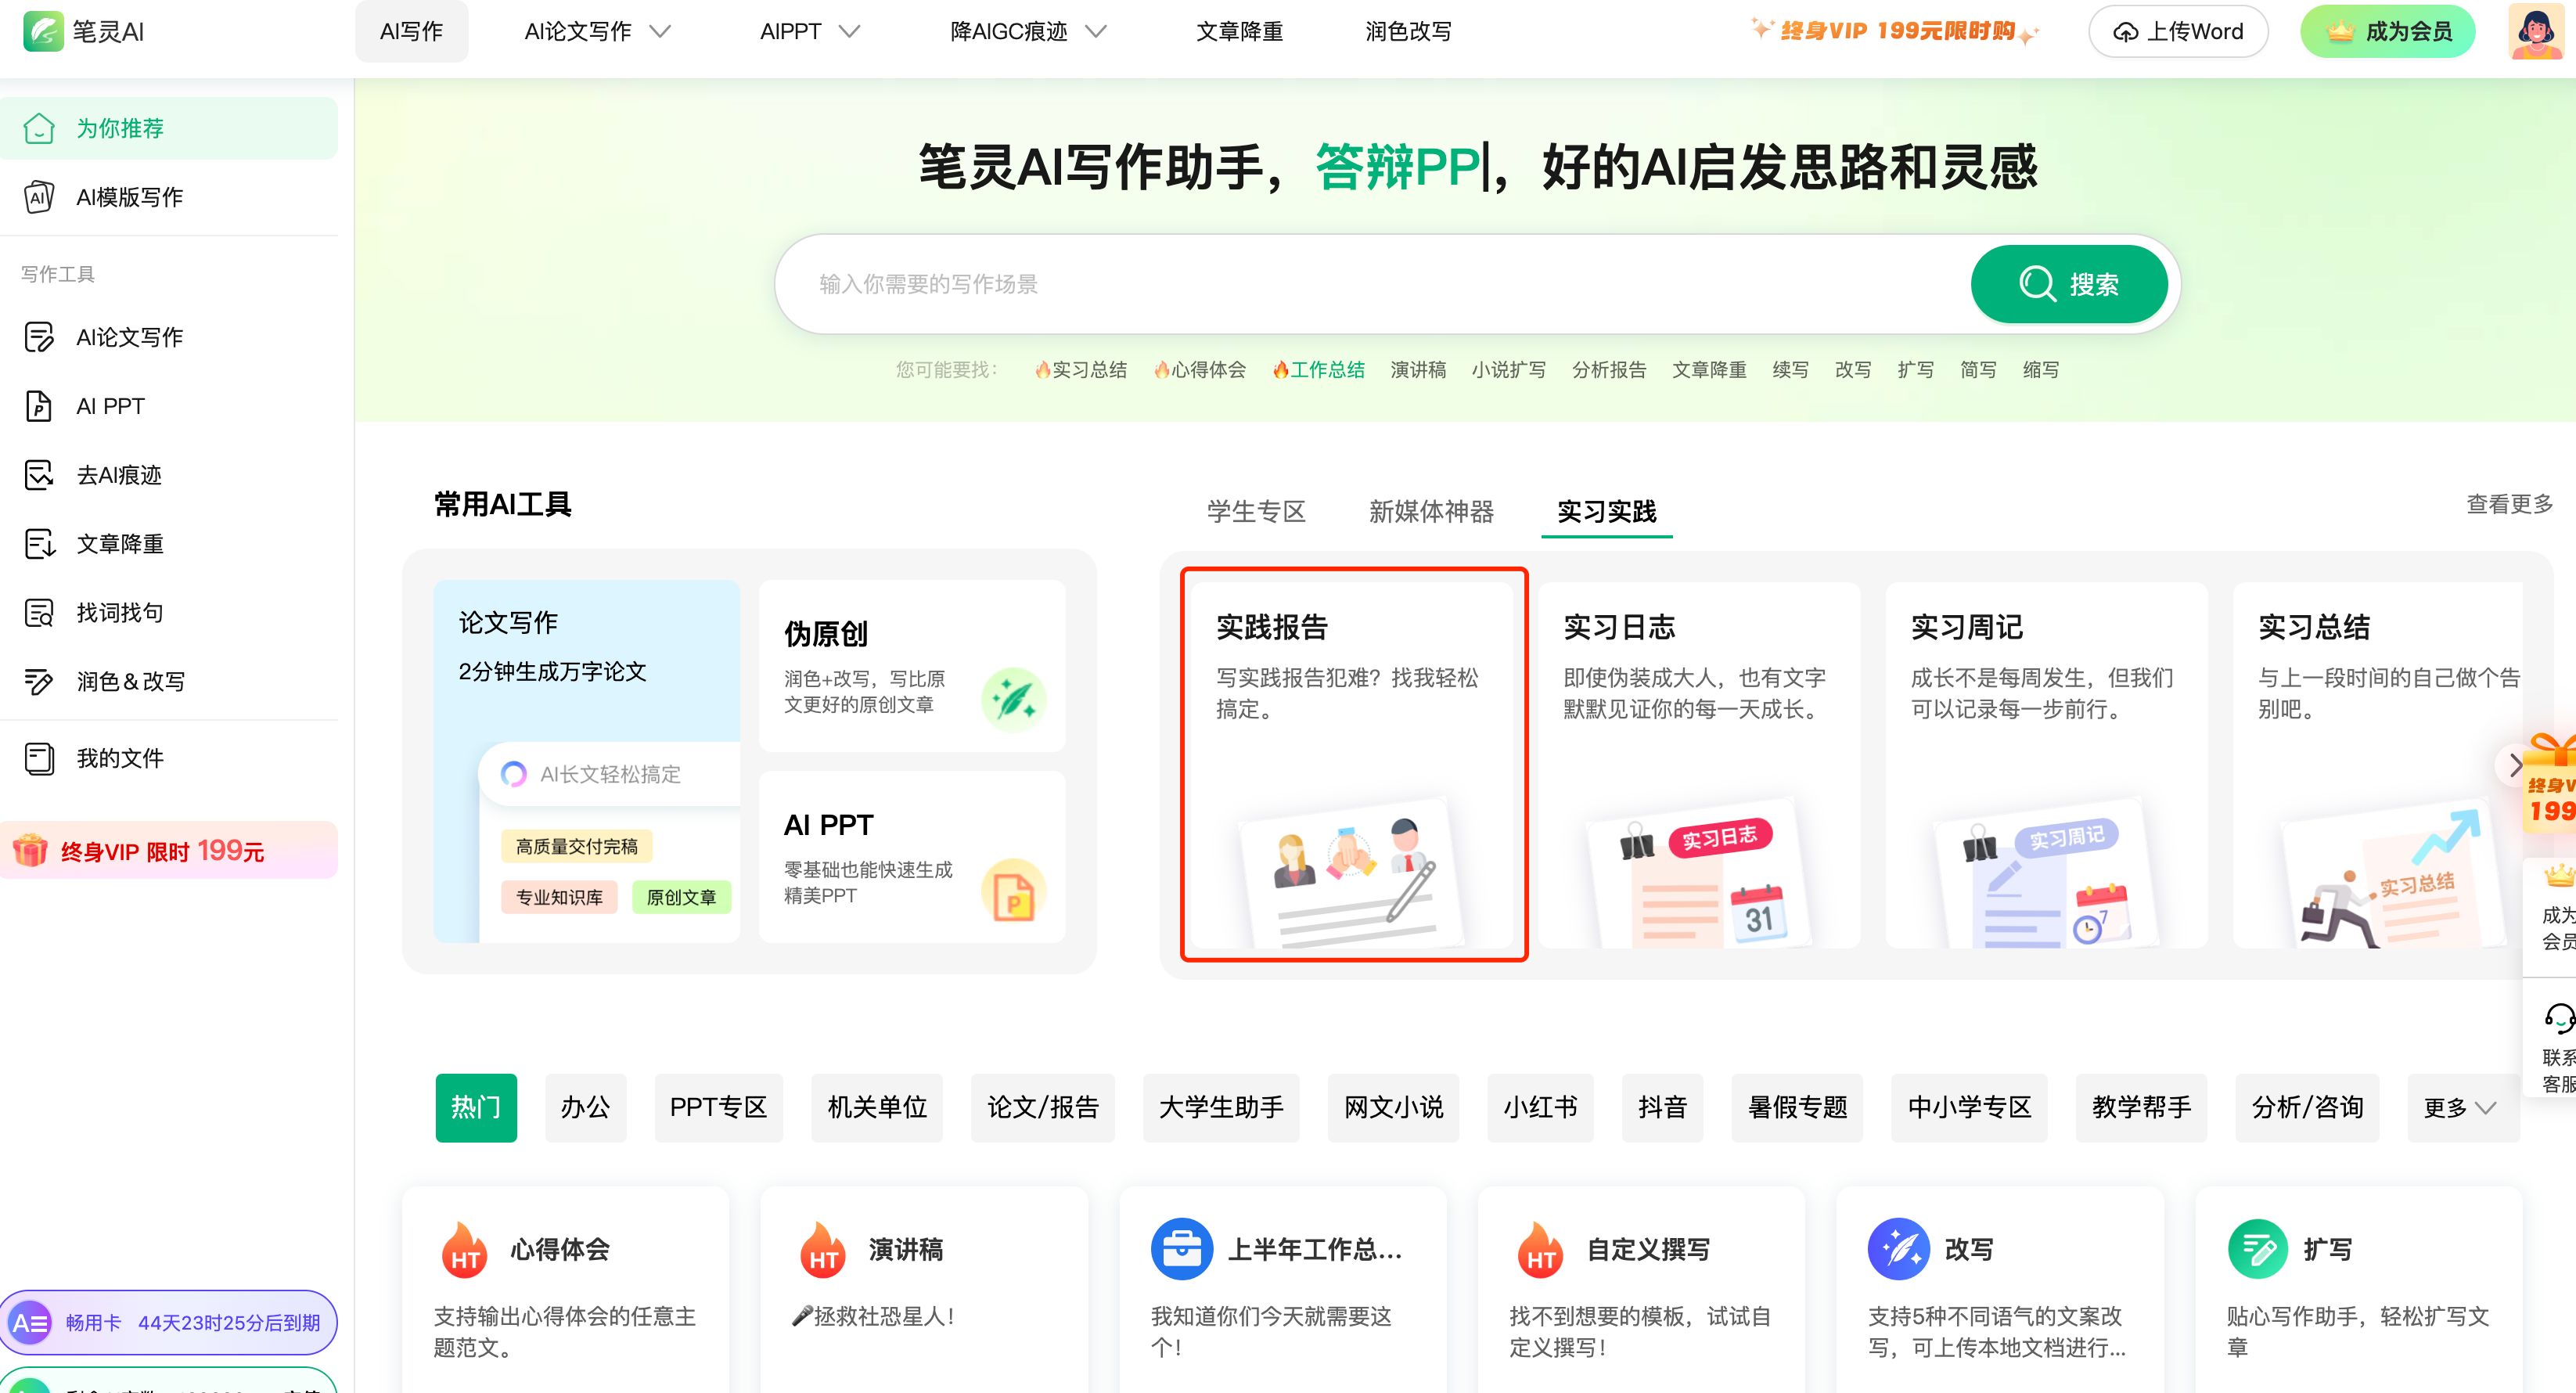Click the user avatar at top right
Screen dimensions: 2576x1393
click(2535, 31)
